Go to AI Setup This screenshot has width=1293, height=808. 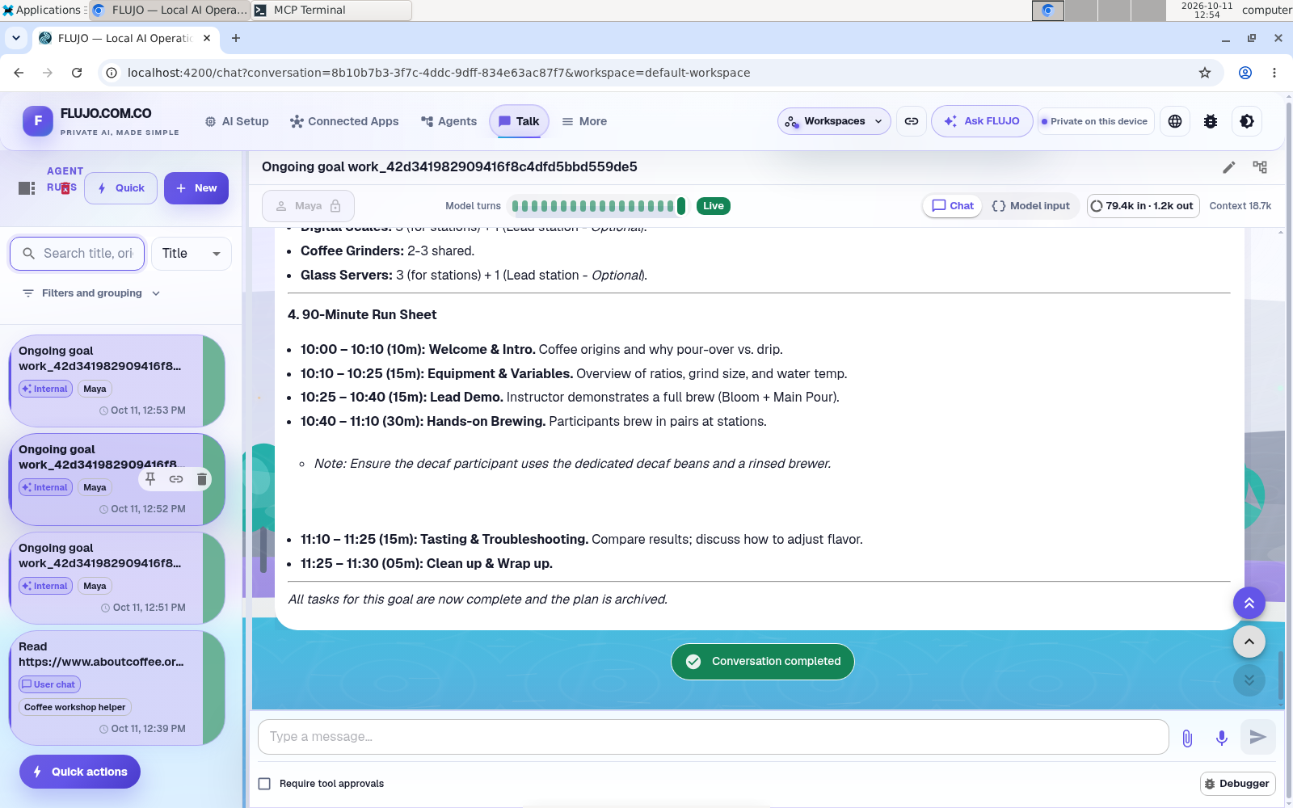click(237, 121)
